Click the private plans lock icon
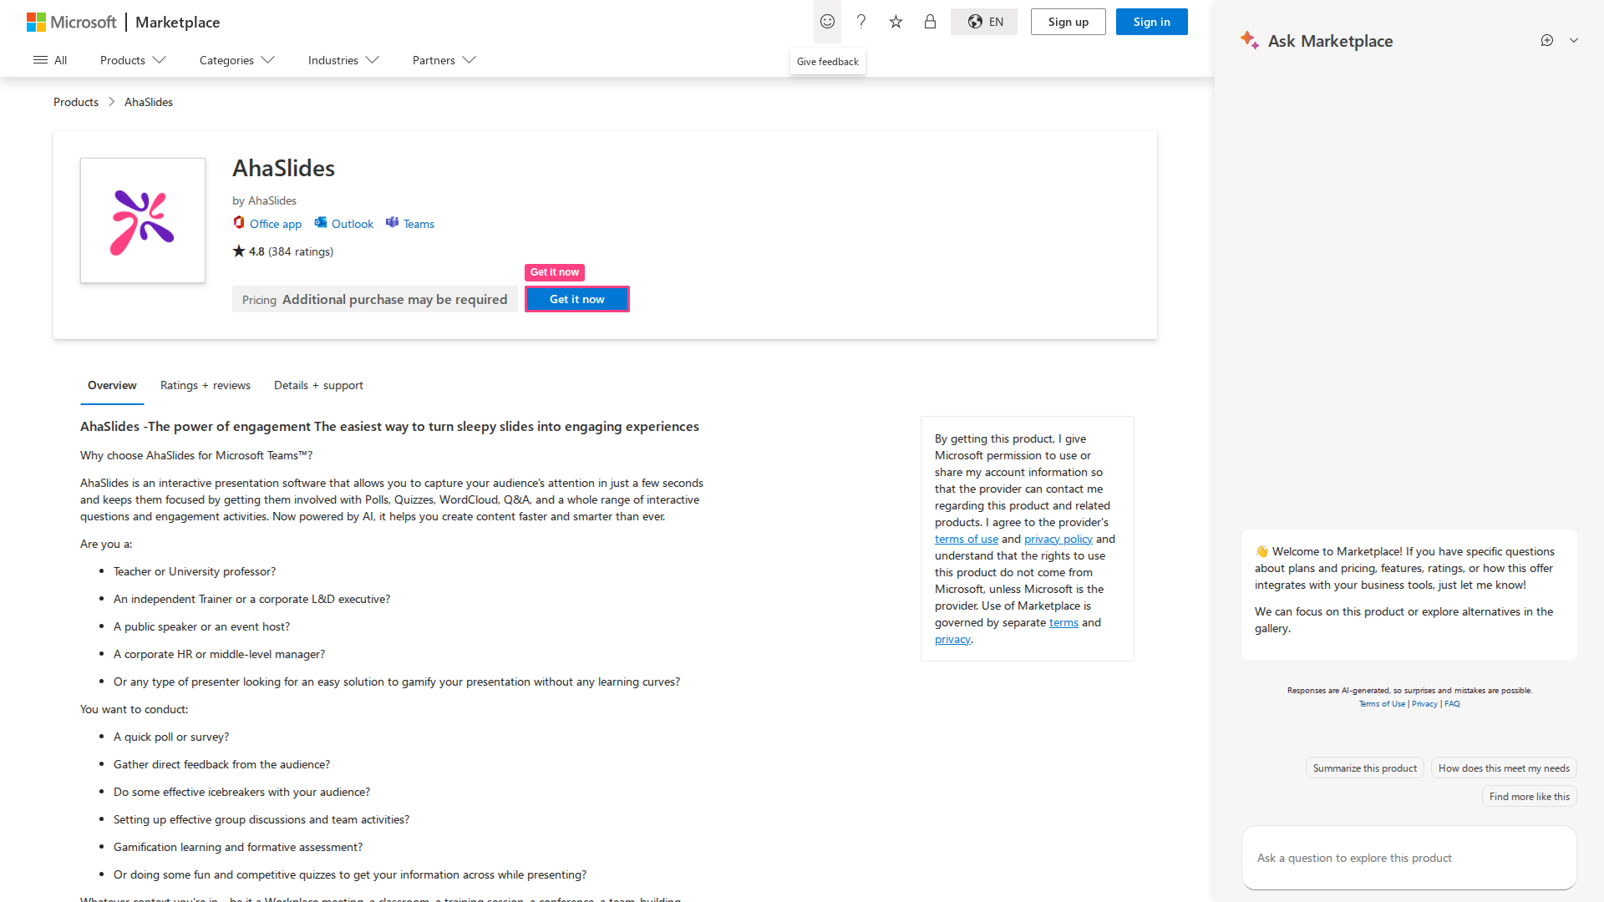Image resolution: width=1604 pixels, height=902 pixels. (930, 22)
